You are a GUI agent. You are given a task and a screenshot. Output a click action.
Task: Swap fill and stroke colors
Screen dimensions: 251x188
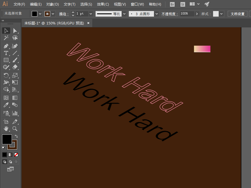coord(16,136)
